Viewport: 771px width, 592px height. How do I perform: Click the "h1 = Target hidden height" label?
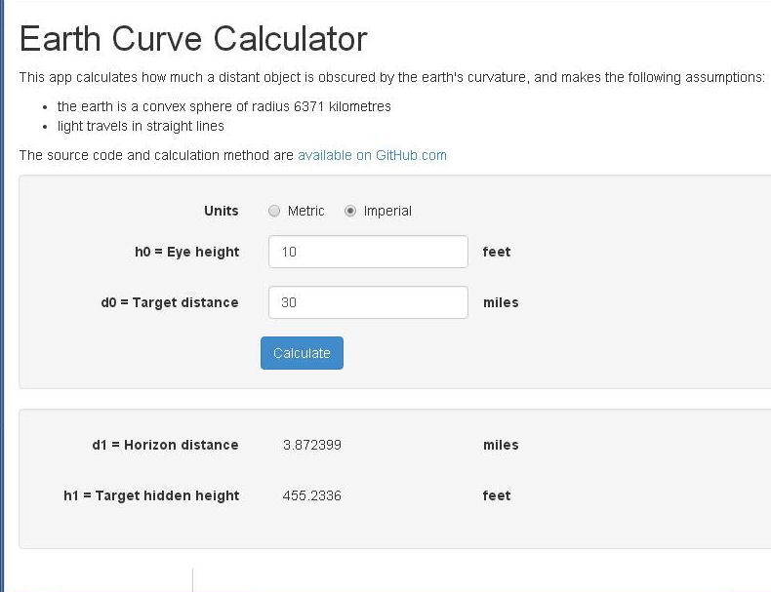(151, 495)
